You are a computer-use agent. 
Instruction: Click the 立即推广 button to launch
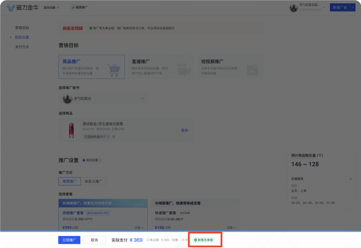pyautogui.click(x=69, y=240)
